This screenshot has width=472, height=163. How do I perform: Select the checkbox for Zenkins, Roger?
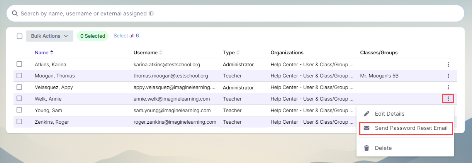[19, 122]
